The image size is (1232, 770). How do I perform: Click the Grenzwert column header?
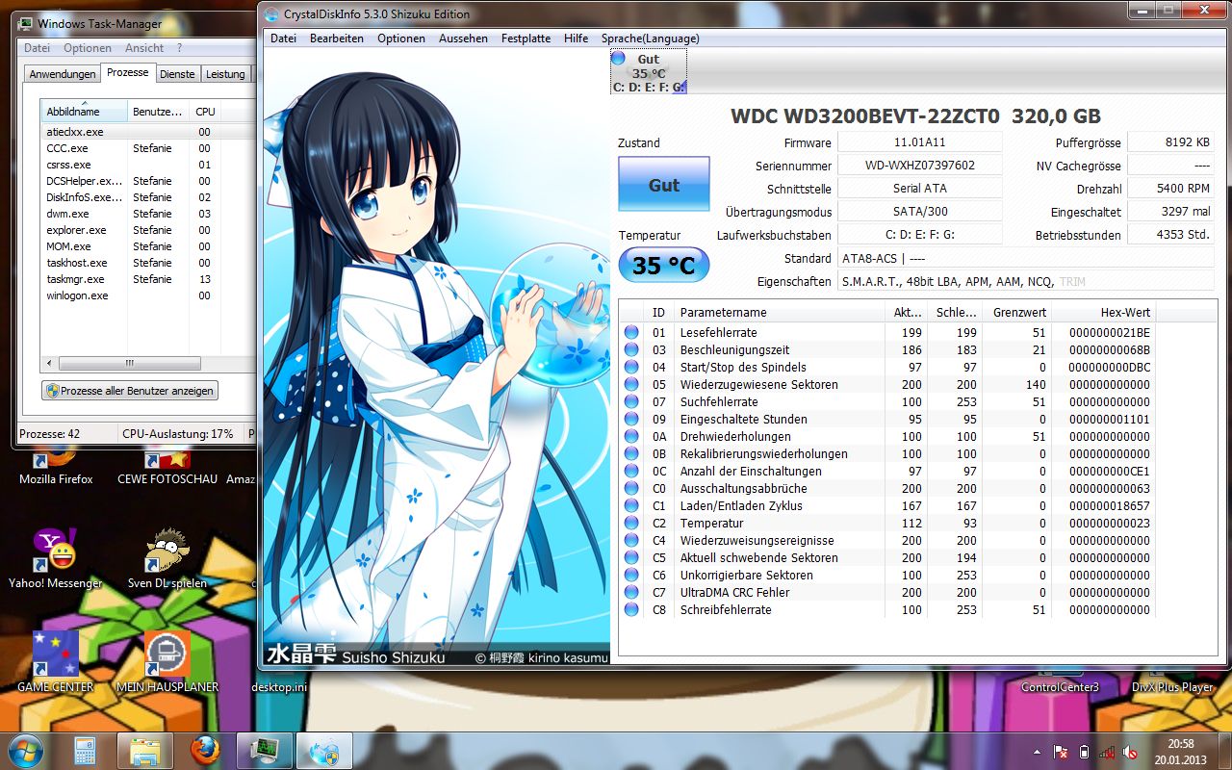tap(1015, 312)
